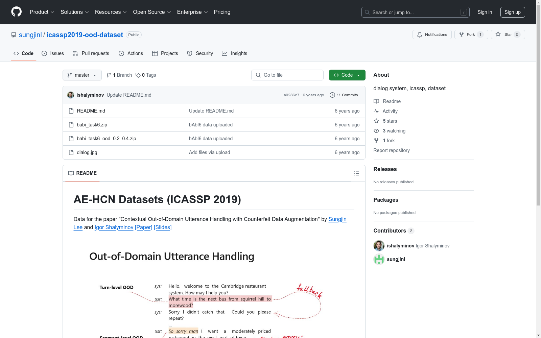Image resolution: width=541 pixels, height=338 pixels.
Task: Open the [Paper] link in README
Action: coord(144,227)
